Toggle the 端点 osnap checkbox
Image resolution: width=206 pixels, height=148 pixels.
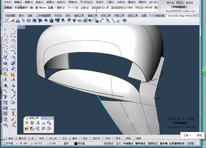(x=6, y=138)
